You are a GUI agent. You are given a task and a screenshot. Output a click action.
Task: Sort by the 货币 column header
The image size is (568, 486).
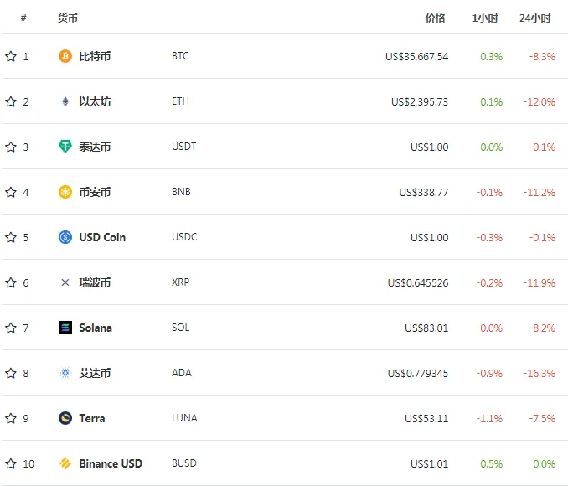point(68,18)
